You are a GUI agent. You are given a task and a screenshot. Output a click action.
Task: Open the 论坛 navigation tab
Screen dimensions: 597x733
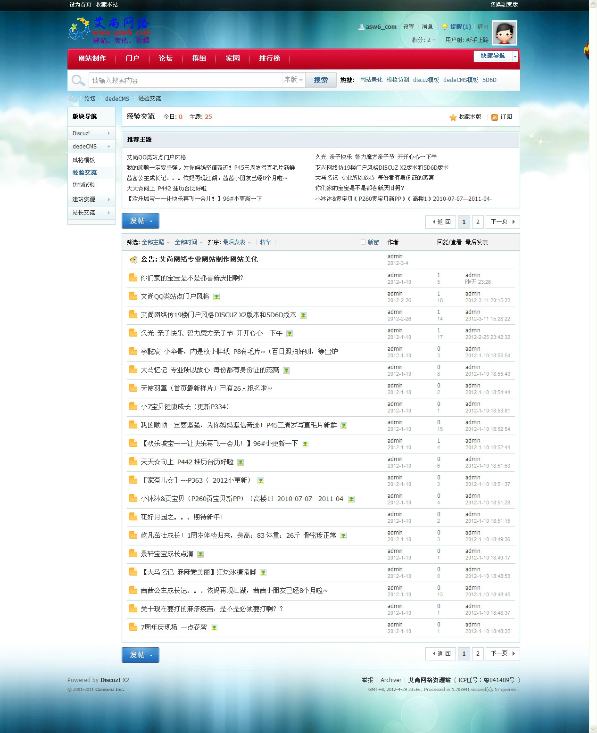166,58
